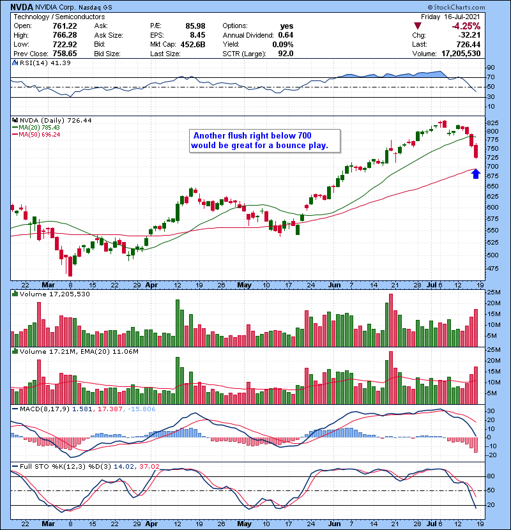Click the 825 label on the price axis

[x=492, y=123]
